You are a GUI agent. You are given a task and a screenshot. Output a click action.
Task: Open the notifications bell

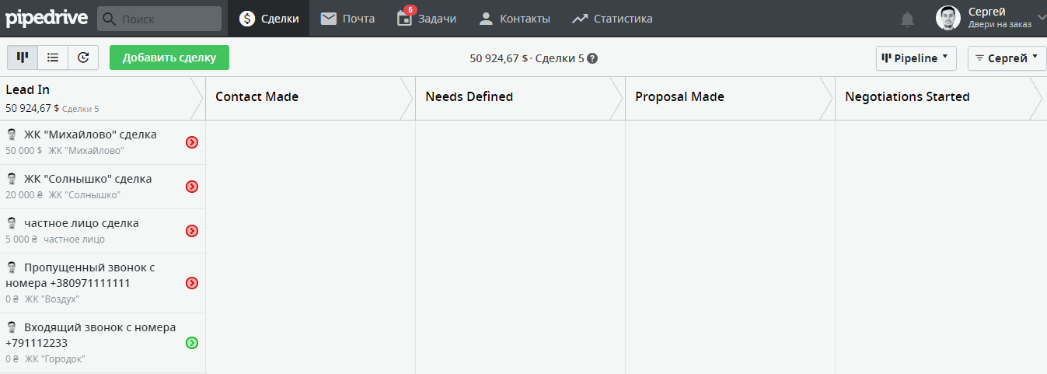click(x=907, y=19)
